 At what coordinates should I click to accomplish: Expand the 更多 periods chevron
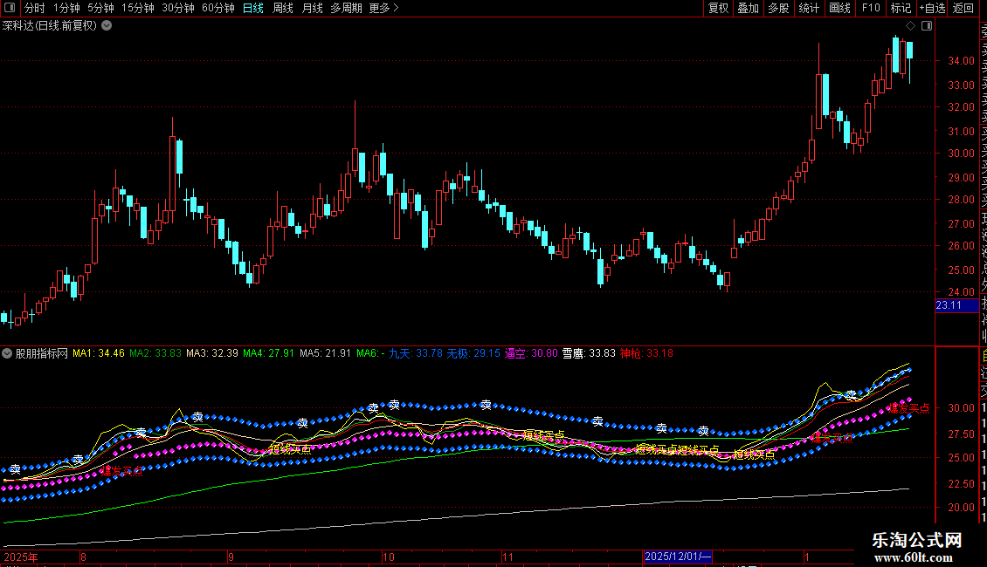click(x=396, y=8)
